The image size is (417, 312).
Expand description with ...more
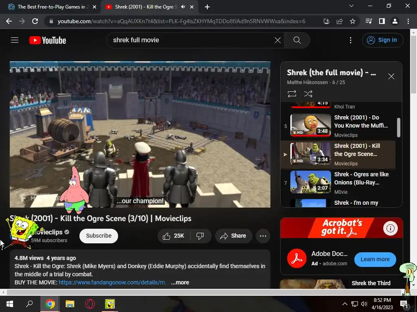coord(180,283)
